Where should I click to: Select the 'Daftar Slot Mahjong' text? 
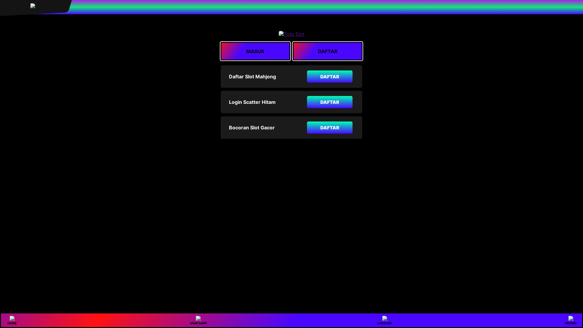tap(252, 77)
